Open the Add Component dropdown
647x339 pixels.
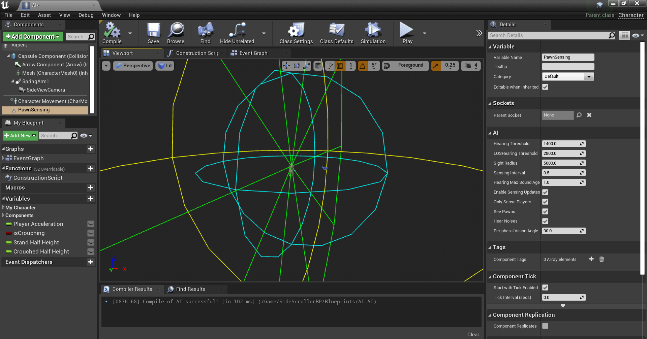[33, 36]
